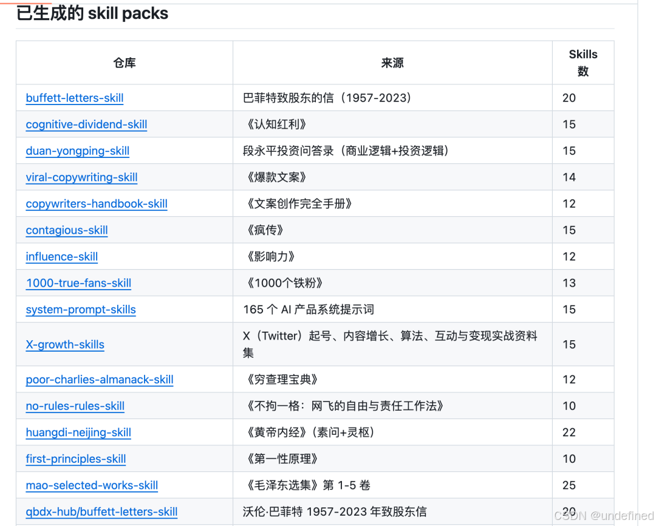Open copywriters-handbook-skill link
Viewport: 656px width, 526px height.
pos(96,203)
